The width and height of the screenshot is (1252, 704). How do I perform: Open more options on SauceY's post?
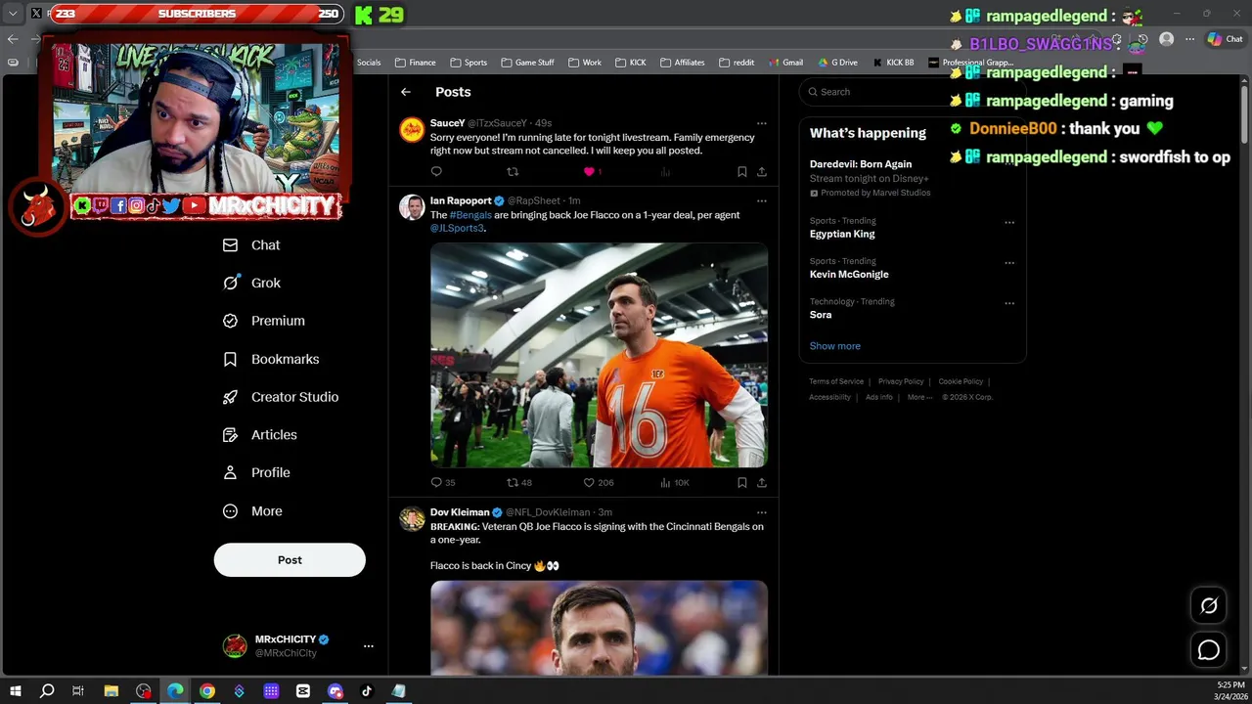(762, 124)
